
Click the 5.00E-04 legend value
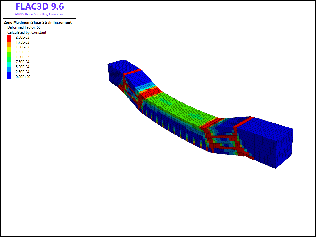[x=23, y=67]
